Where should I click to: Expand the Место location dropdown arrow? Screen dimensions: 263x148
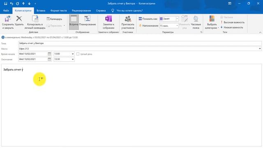pos(260,49)
